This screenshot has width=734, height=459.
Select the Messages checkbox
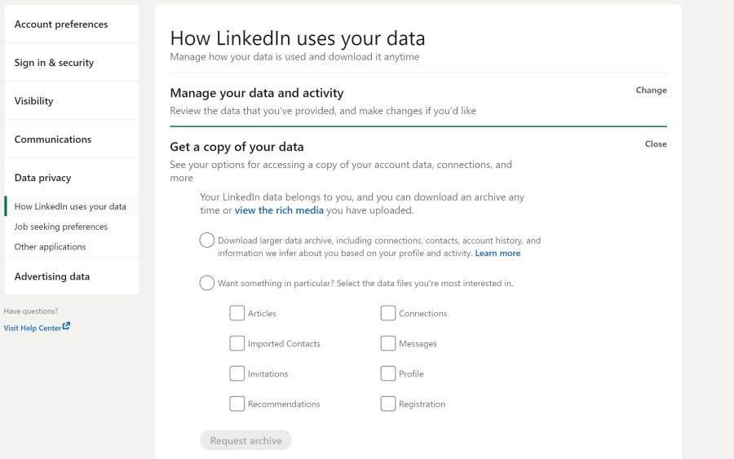click(x=388, y=343)
